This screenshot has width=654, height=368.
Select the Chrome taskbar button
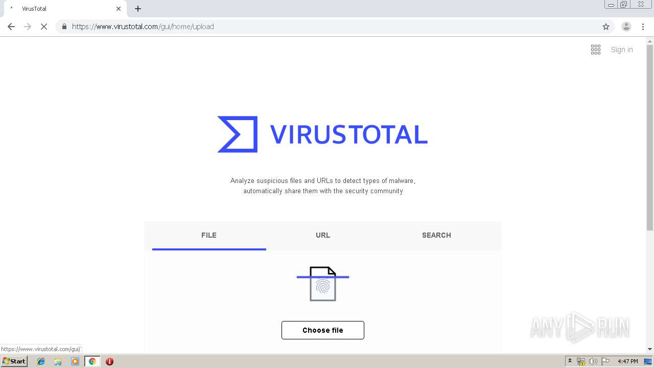92,361
